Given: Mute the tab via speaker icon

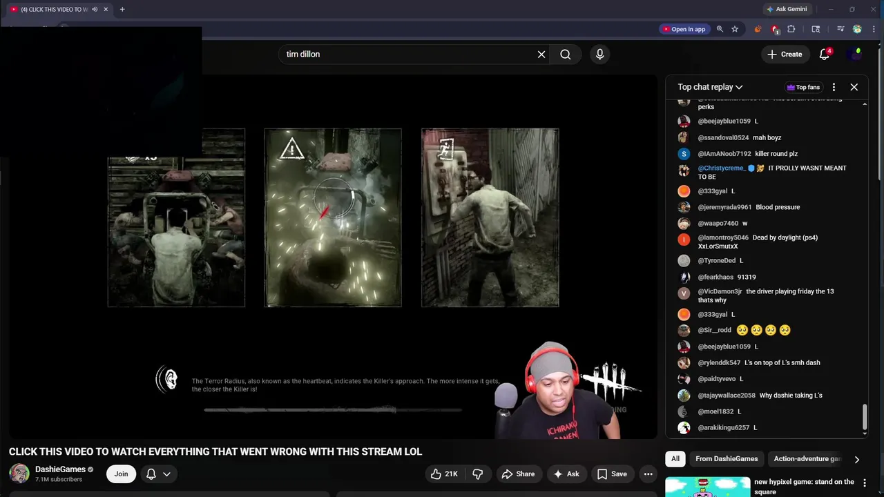Looking at the screenshot, I should (95, 9).
